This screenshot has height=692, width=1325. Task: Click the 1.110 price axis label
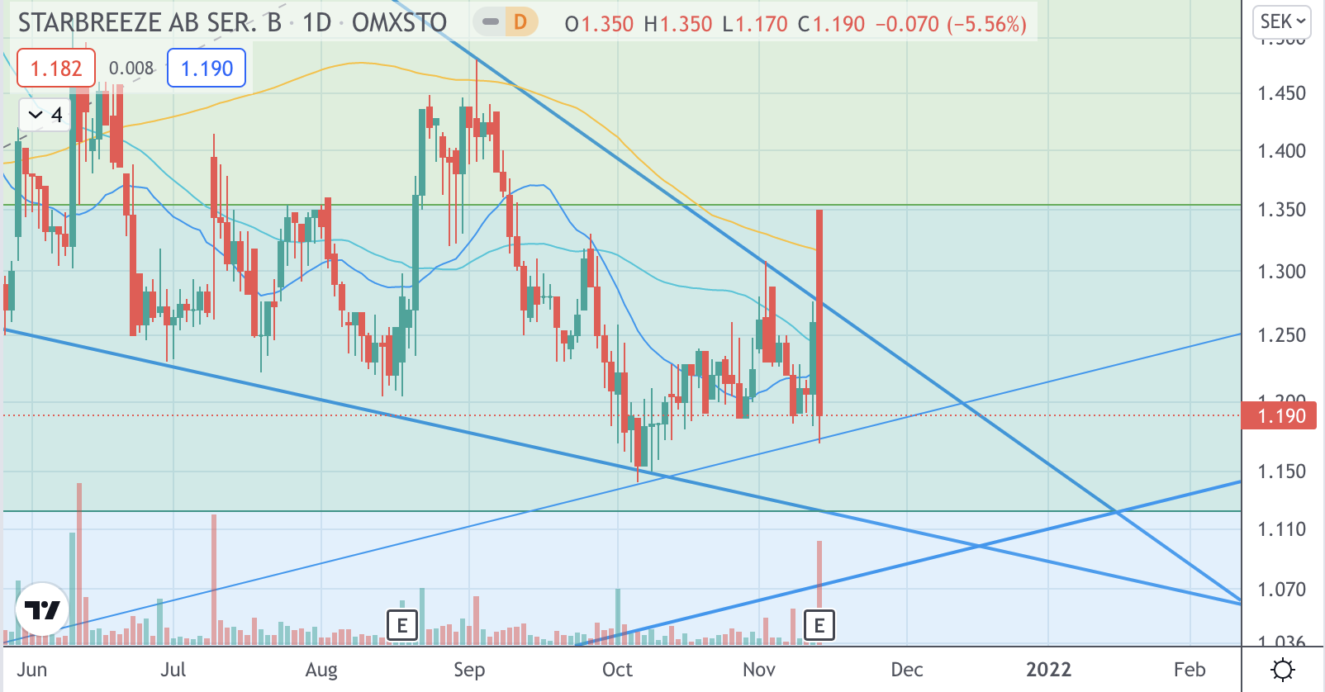[1281, 529]
